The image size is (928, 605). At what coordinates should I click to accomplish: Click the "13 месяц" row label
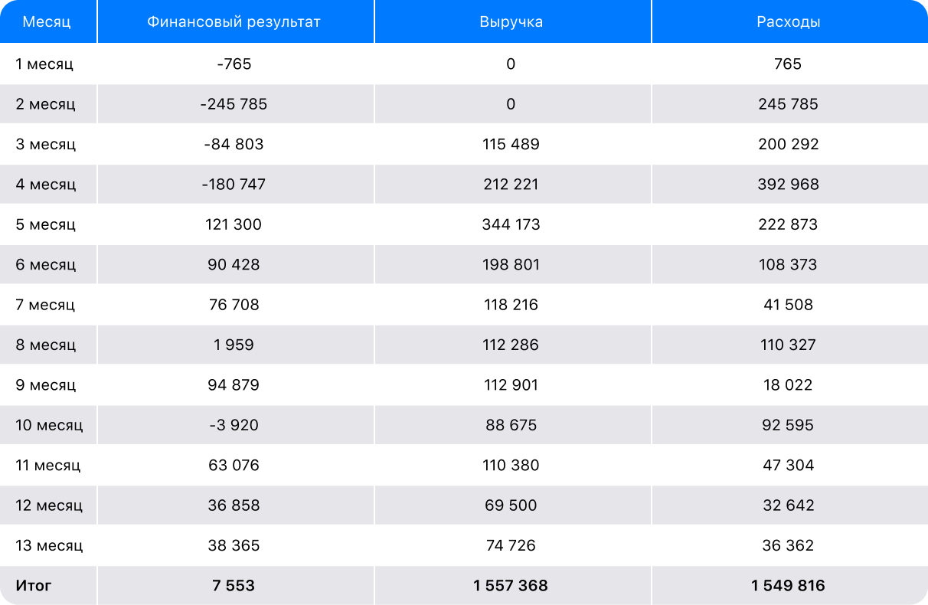49,545
